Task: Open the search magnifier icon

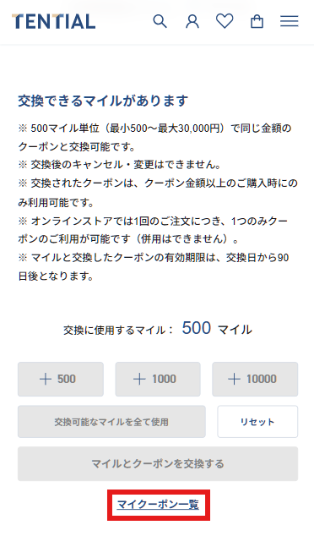Action: pyautogui.click(x=160, y=21)
